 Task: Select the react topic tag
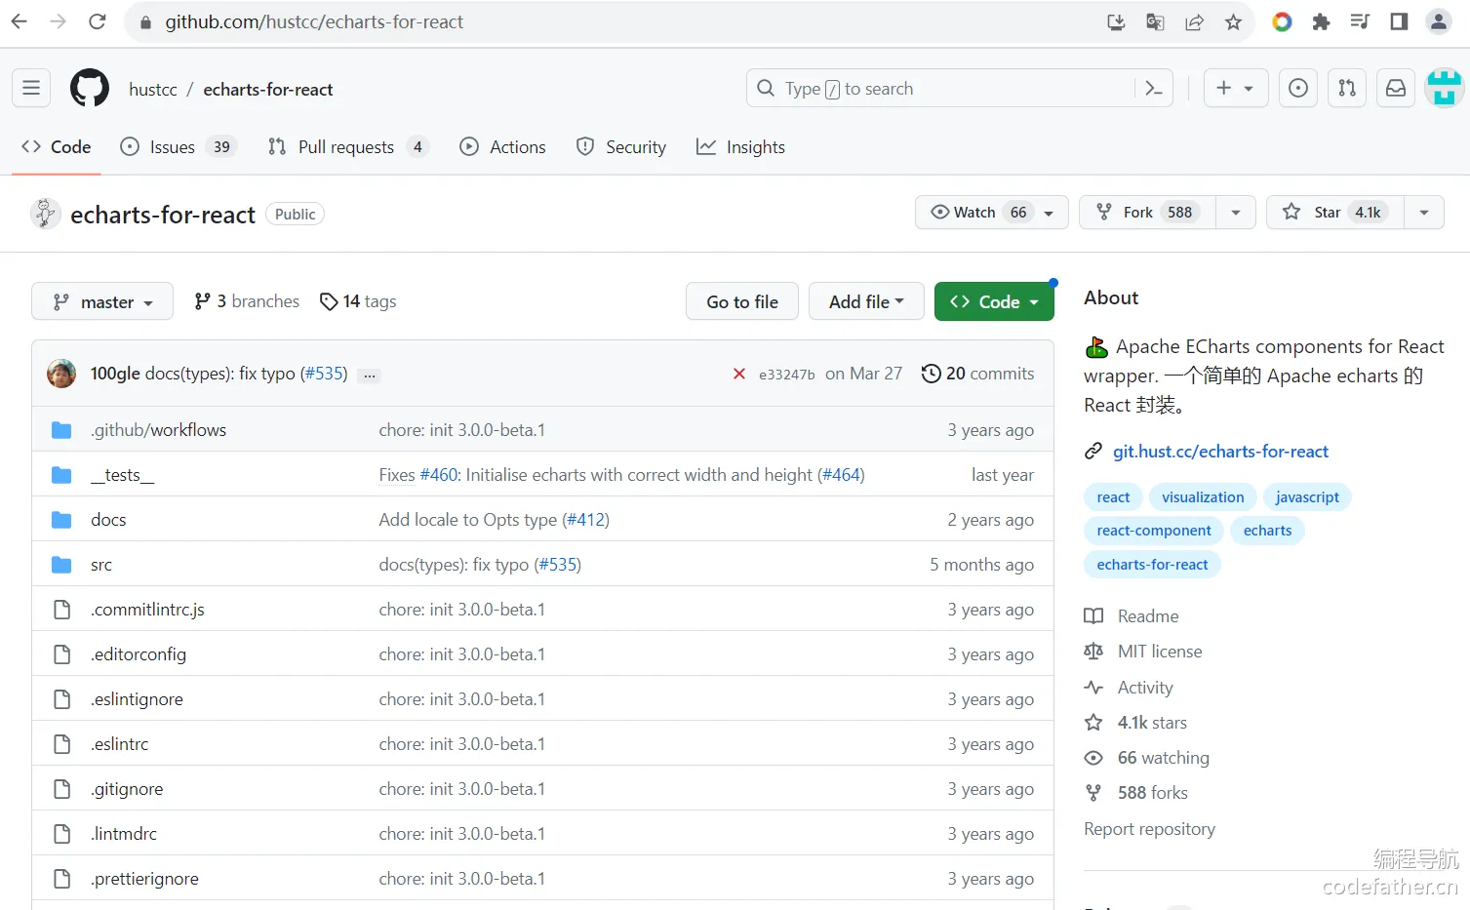pos(1113,497)
